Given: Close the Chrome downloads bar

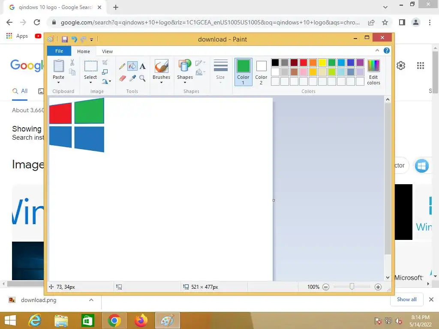Looking at the screenshot, I should pos(431,299).
